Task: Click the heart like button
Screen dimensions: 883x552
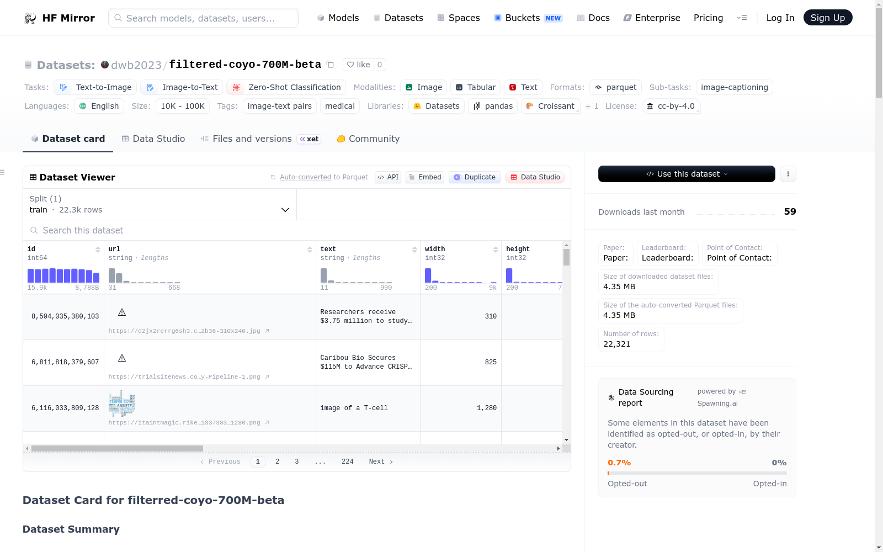Action: pos(358,65)
